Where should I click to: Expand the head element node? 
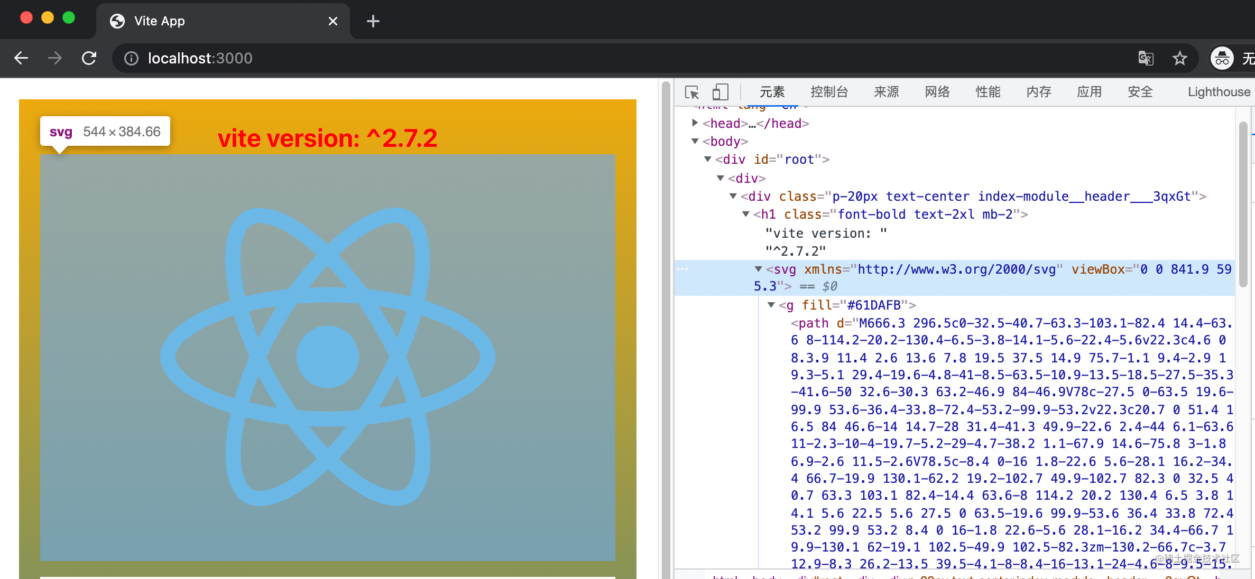click(695, 123)
